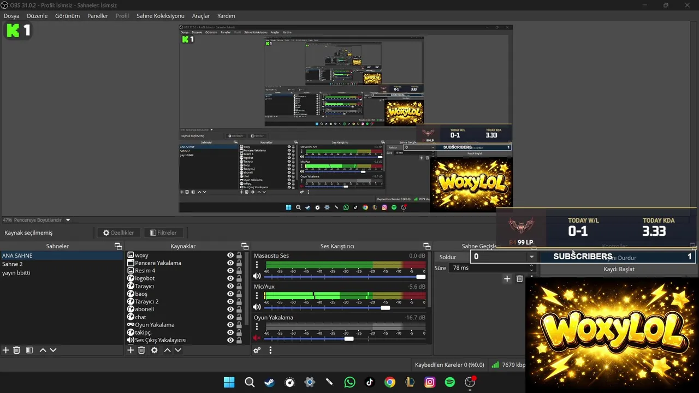Unmute Oyun Yakalama audio
699x393 pixels.
tap(257, 338)
